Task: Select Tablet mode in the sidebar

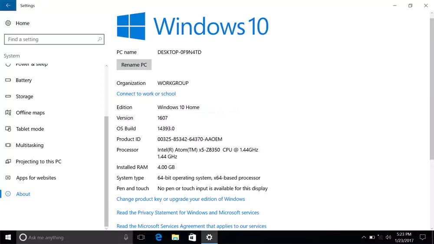Action: click(x=30, y=129)
